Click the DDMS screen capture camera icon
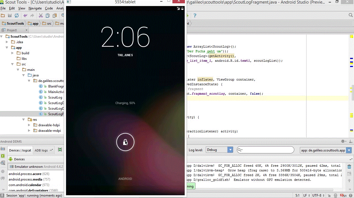Screen dimensions: 354x198 tap(3, 149)
